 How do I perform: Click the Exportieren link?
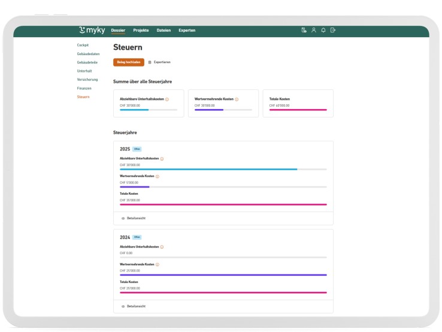(159, 62)
